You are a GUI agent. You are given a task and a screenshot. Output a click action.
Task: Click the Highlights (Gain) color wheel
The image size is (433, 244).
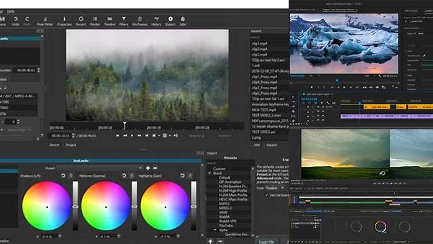[165, 206]
